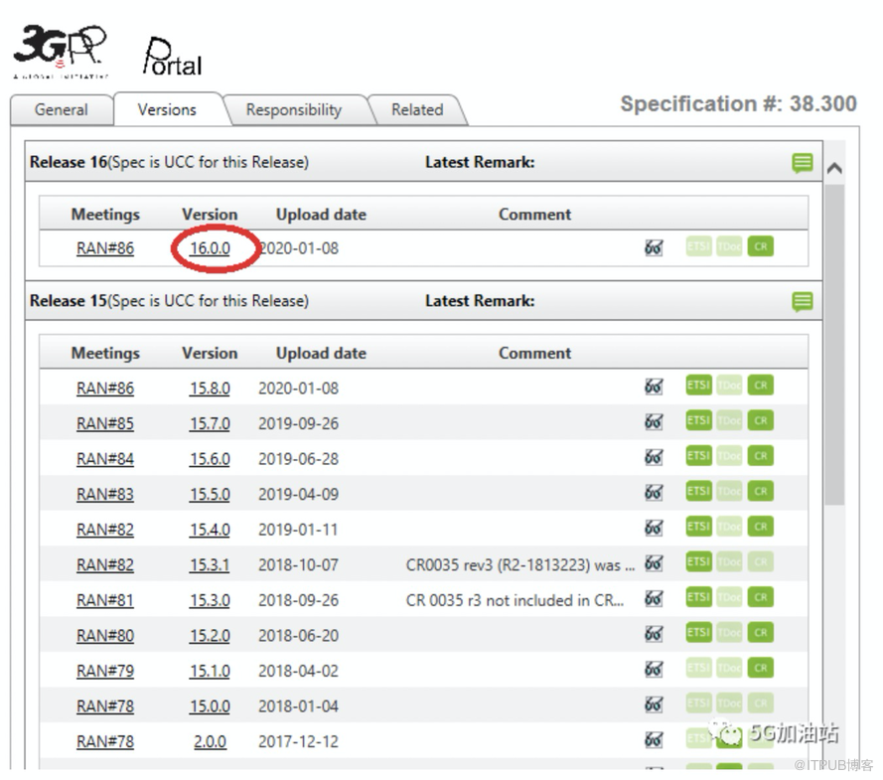Open version 15.7.0 link
Image resolution: width=883 pixels, height=780 pixels.
point(210,423)
